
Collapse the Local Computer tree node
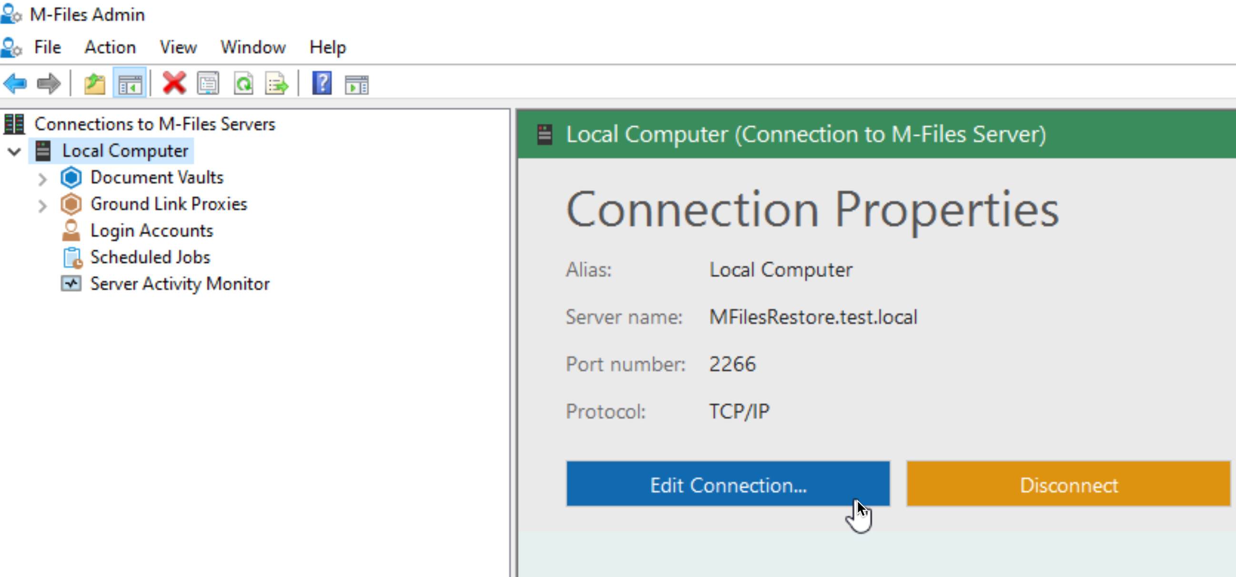click(15, 152)
